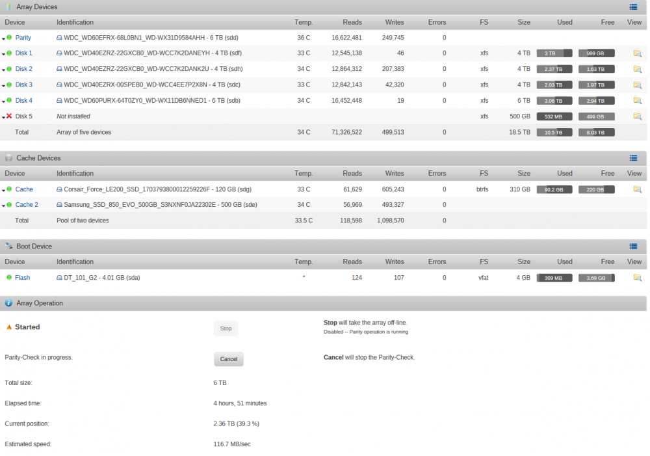Click 'Array of five devices' text

point(84,132)
